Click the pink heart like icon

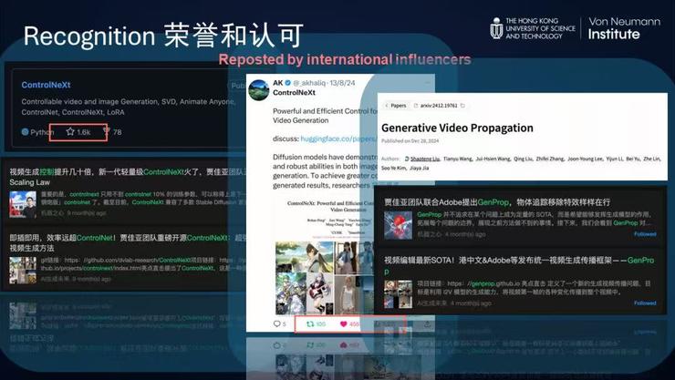point(344,324)
